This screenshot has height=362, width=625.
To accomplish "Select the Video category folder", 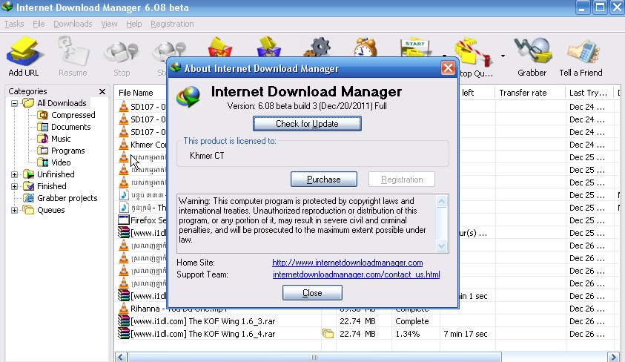I will click(x=54, y=162).
